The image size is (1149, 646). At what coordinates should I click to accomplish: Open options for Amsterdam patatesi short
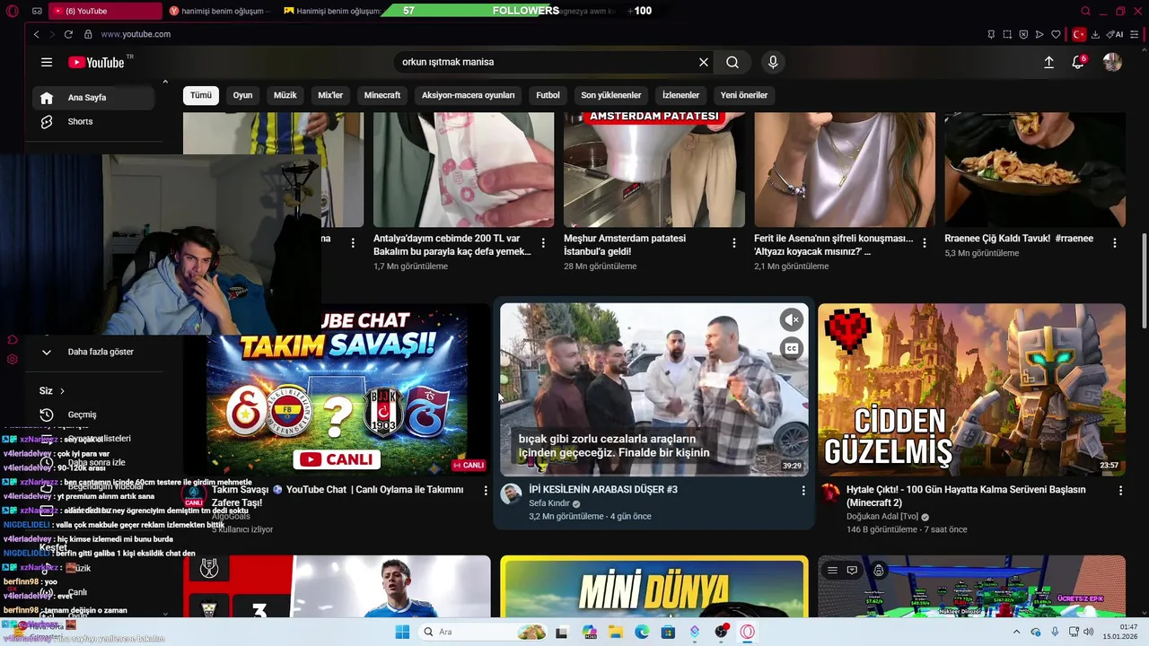click(734, 243)
